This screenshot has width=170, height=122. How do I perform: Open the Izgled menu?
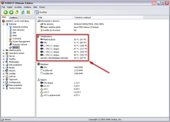9,7
